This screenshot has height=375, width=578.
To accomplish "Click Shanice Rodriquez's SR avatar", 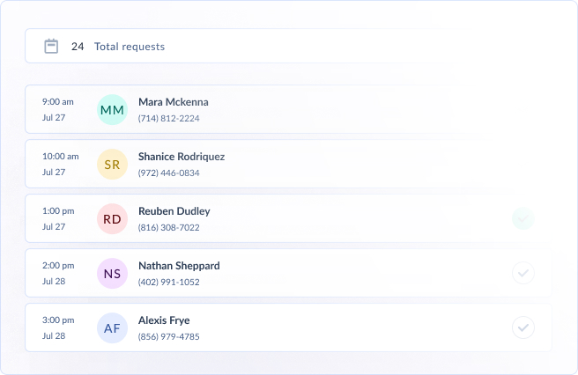I will pos(112,165).
